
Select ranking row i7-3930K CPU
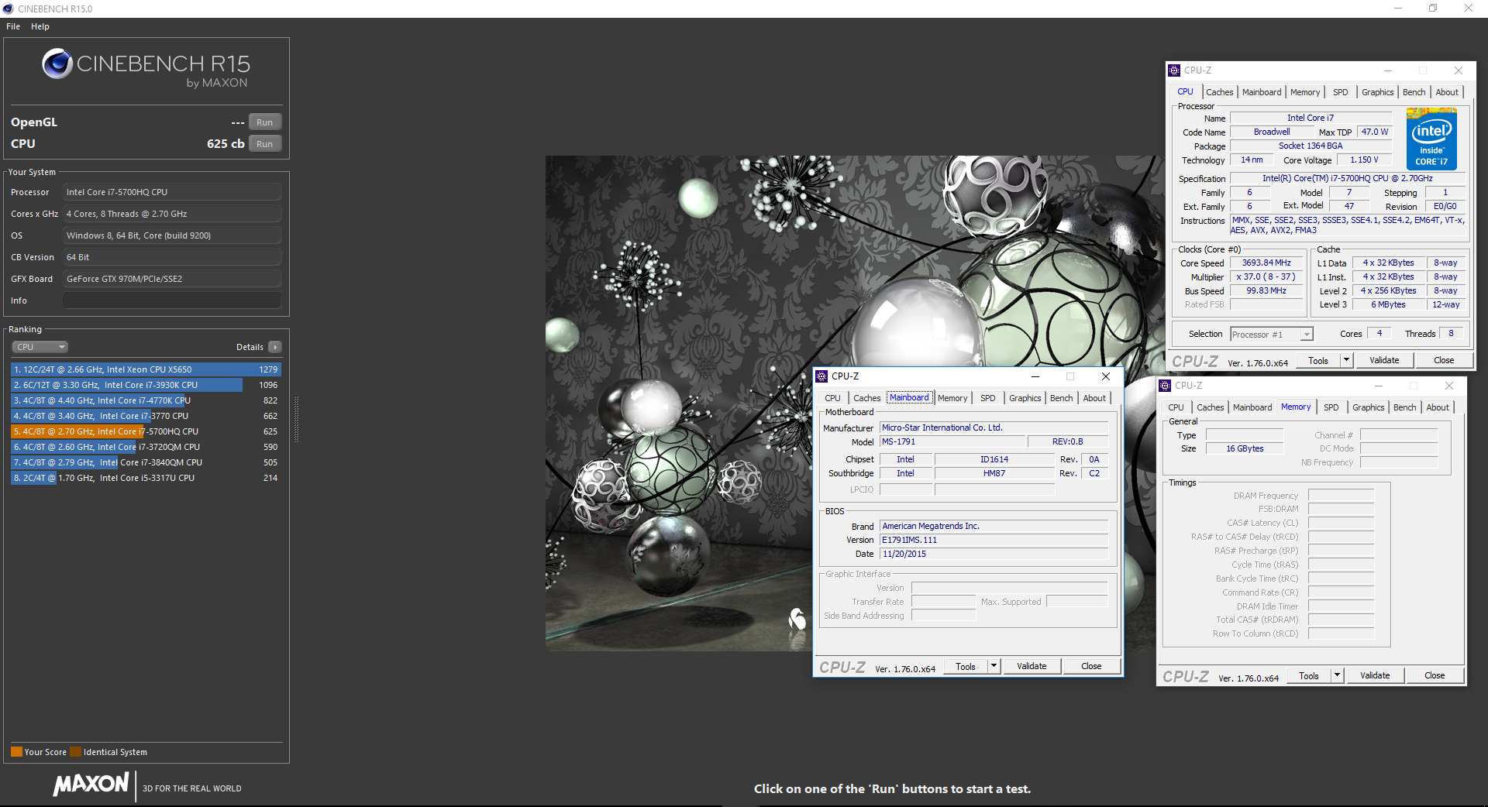pos(146,385)
